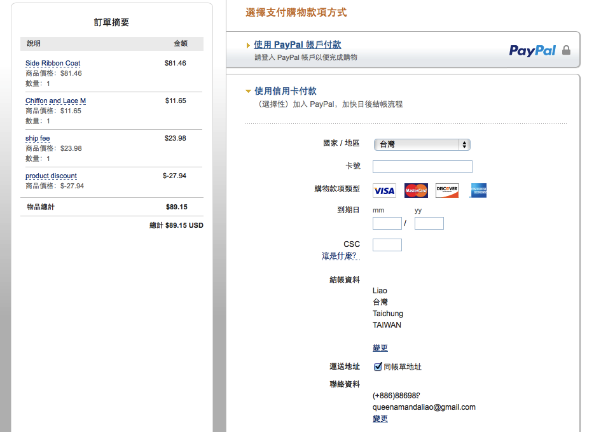The image size is (594, 432).
Task: Focus the CSC security code field
Action: (387, 245)
